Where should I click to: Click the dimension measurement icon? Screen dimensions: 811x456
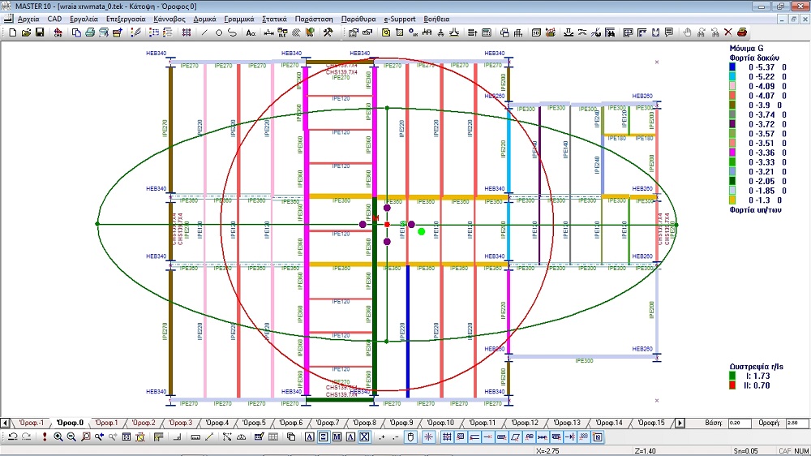click(x=269, y=32)
